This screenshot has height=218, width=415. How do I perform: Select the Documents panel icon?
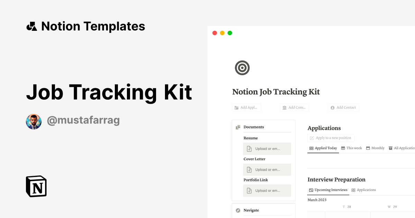[238, 127]
